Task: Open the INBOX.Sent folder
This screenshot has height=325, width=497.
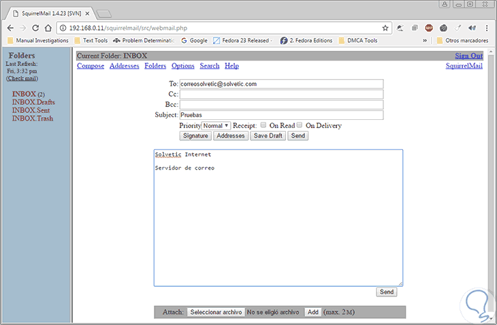Action: (31, 110)
